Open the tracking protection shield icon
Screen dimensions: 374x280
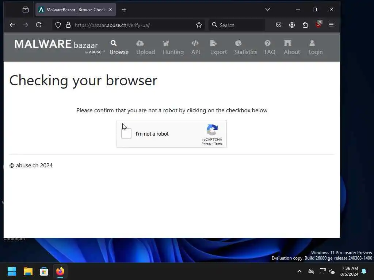click(x=58, y=25)
